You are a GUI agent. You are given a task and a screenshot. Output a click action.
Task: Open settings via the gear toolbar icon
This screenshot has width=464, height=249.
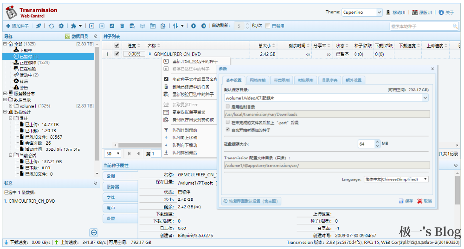(61, 26)
